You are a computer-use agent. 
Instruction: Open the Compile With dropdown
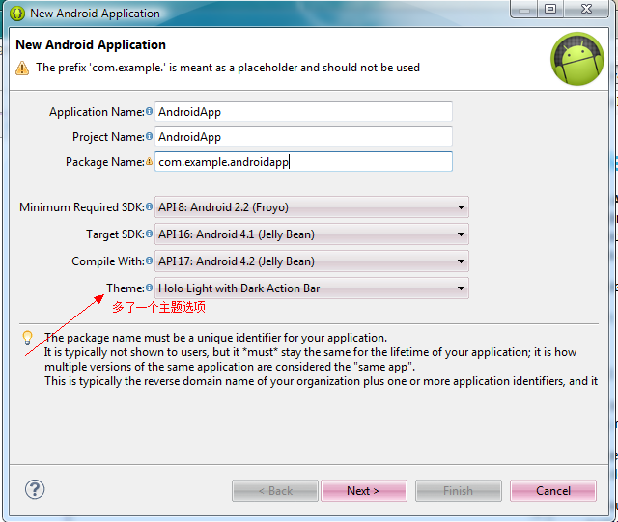311,261
